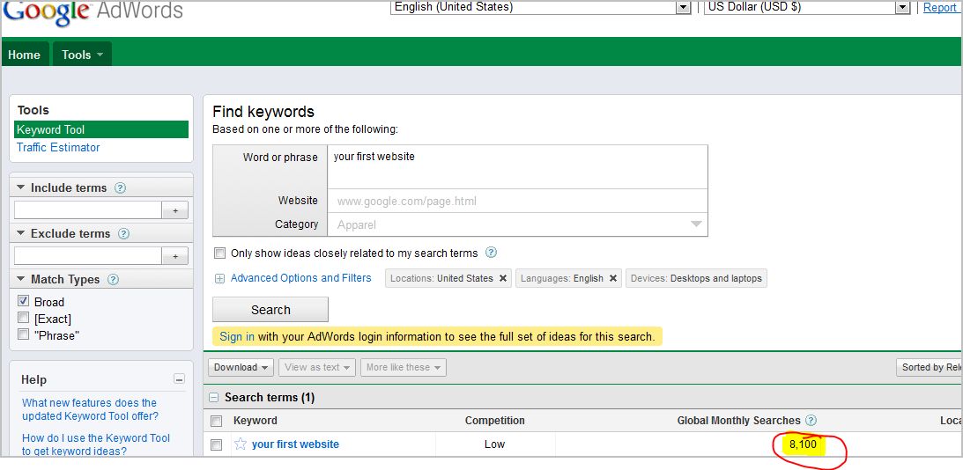Check 'Only show ideas closely related' option
Viewport: 963px width, 470px height.
[219, 253]
